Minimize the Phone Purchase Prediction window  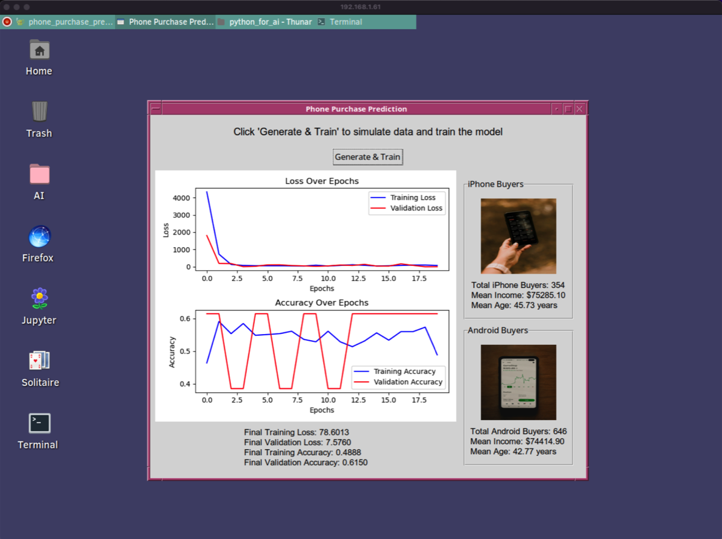(556, 109)
